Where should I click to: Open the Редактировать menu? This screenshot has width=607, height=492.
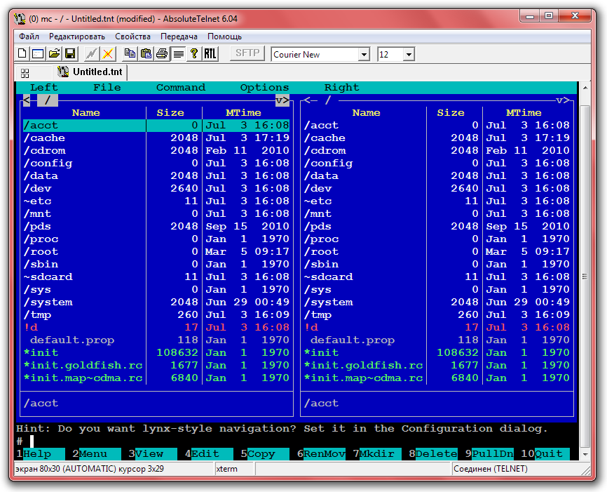76,36
